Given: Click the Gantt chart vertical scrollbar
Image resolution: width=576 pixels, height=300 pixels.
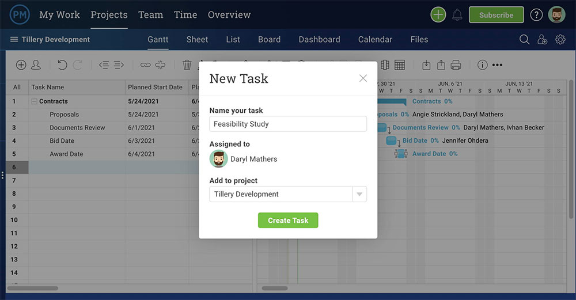Looking at the screenshot, I should [571, 150].
